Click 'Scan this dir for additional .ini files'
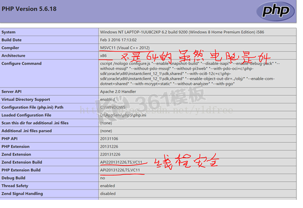The width and height of the screenshot is (303, 208). [35, 123]
